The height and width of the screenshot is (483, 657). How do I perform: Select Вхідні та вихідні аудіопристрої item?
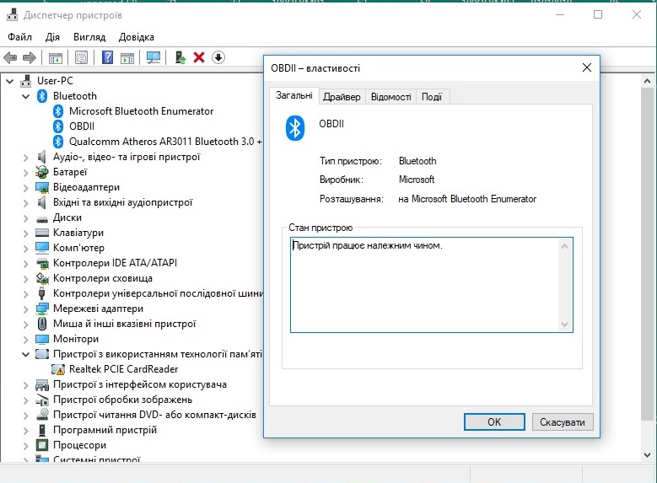(x=123, y=202)
